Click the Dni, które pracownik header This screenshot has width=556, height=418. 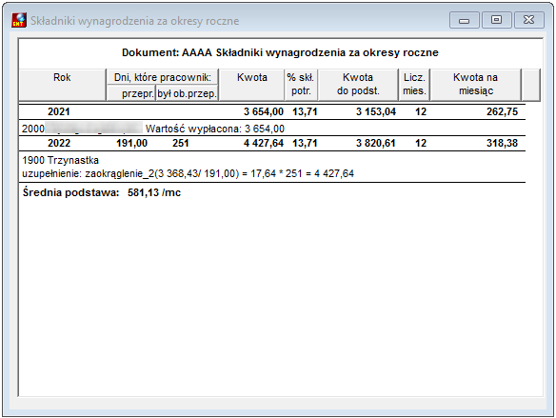(x=163, y=77)
